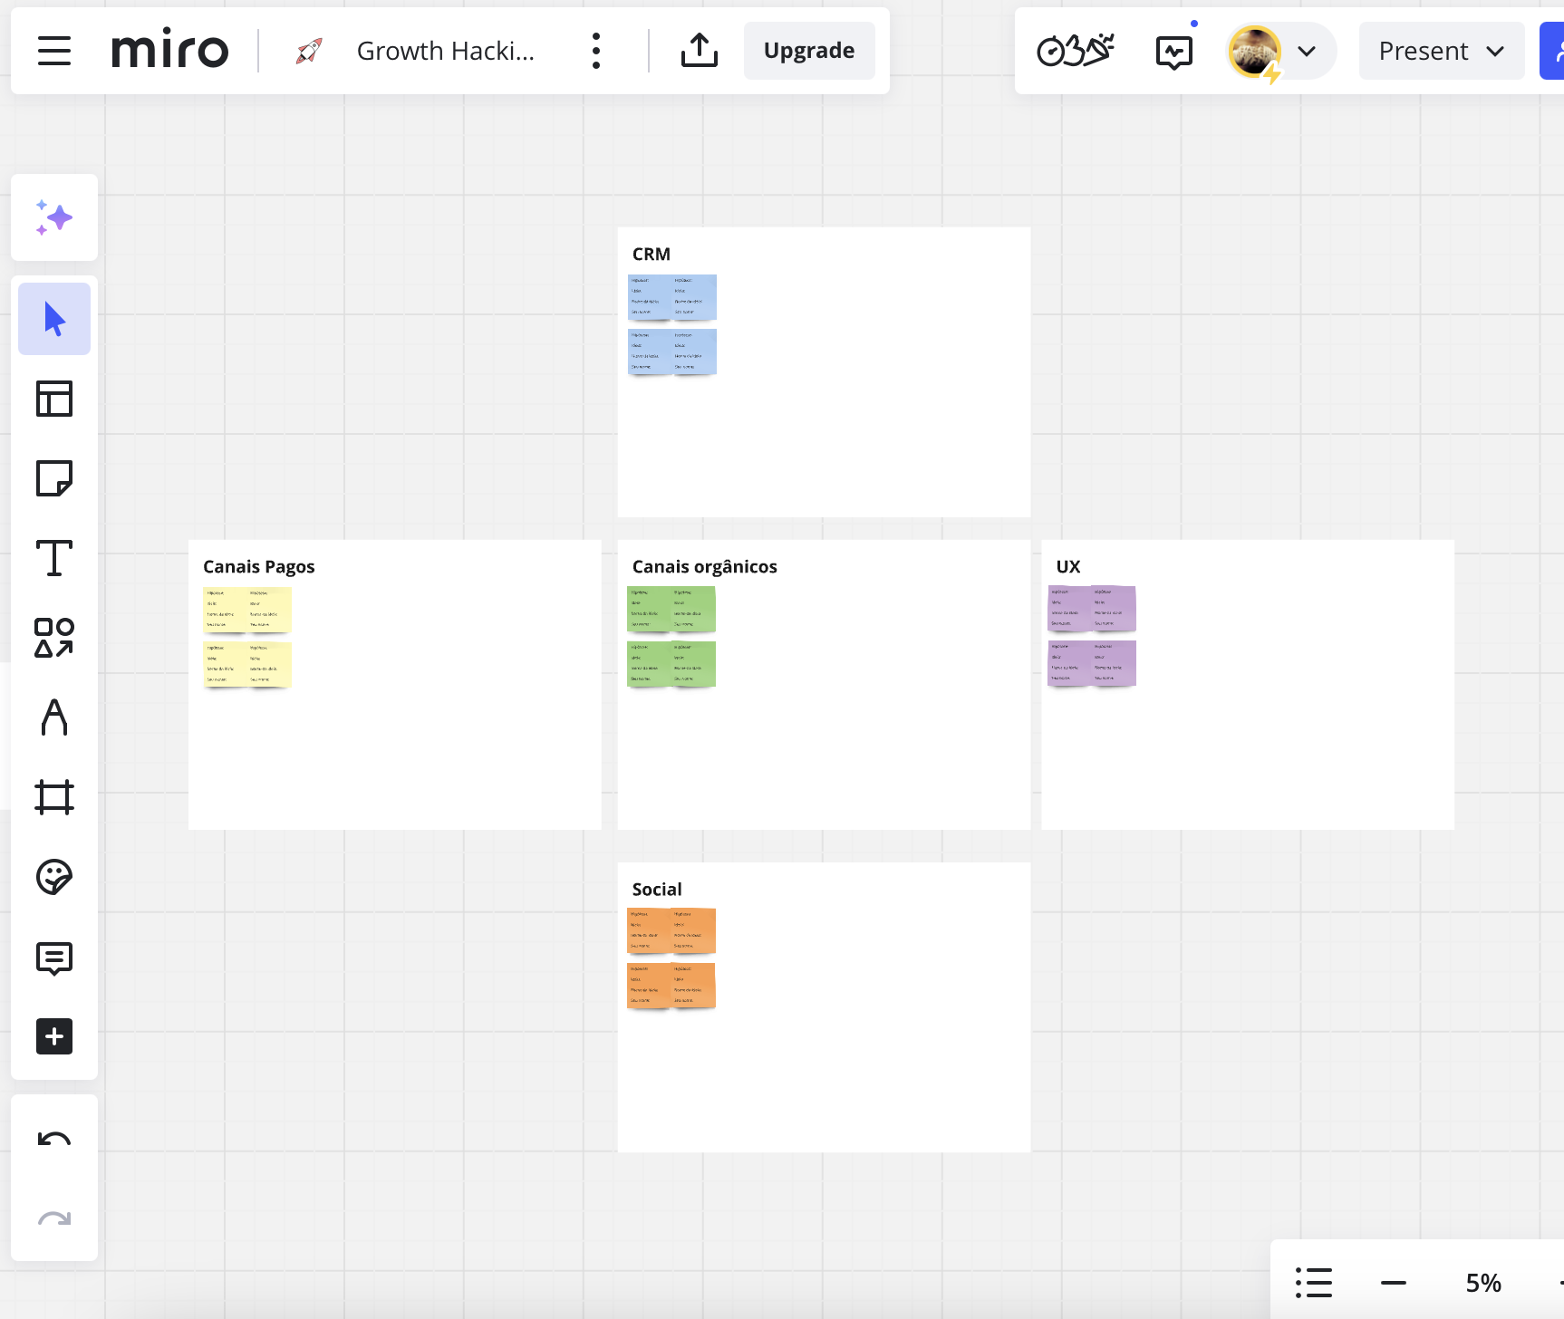Select the Frame tool
Viewport: 1564px width, 1319px height.
54,797
